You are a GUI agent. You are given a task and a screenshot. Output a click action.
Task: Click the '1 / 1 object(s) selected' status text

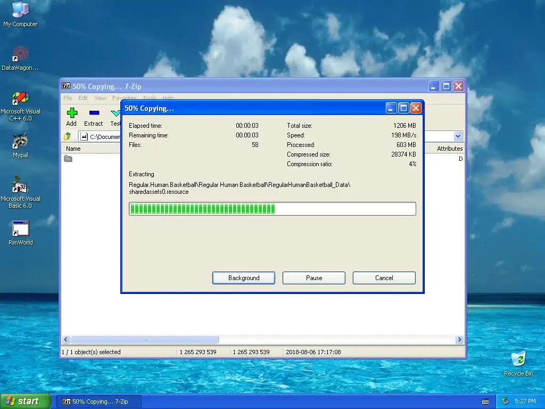coord(92,352)
